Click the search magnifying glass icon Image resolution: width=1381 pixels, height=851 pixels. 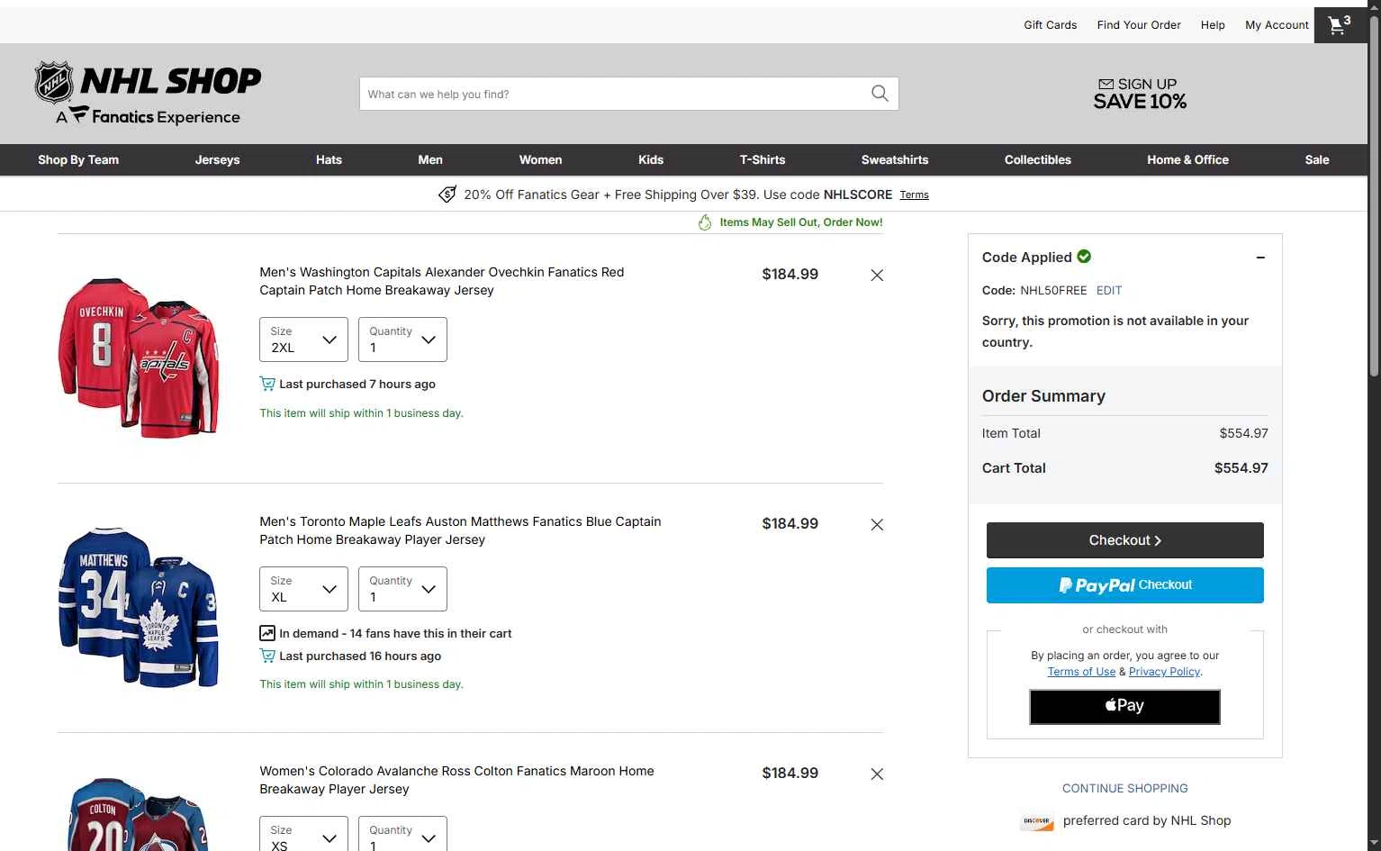pos(880,94)
